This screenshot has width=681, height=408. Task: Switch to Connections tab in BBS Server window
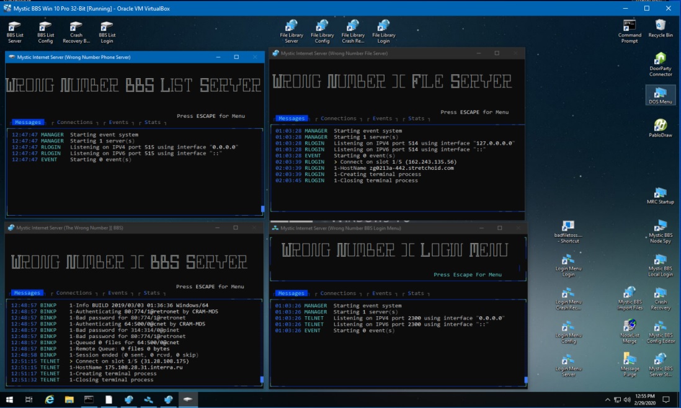74,293
